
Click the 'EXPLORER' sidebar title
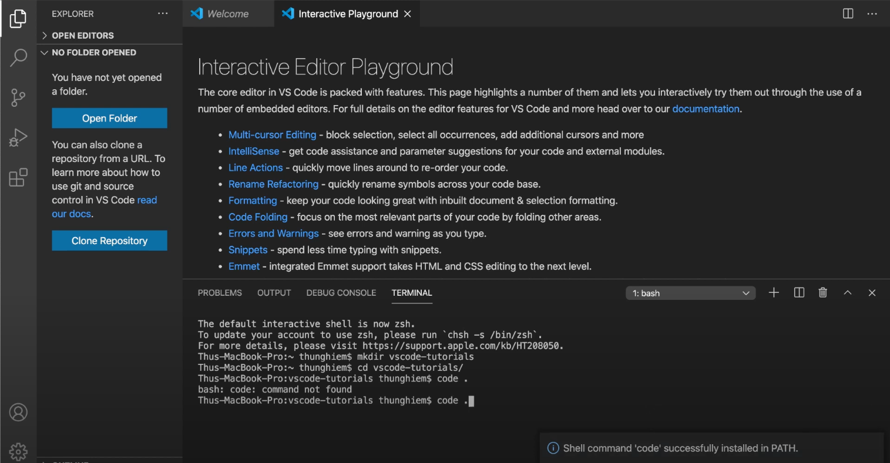[x=72, y=13]
